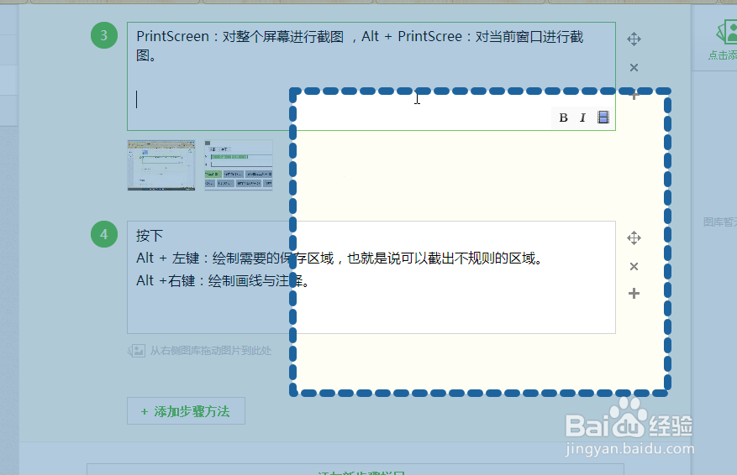Click the 点击添 label in right panel
This screenshot has width=737, height=475.
(723, 55)
